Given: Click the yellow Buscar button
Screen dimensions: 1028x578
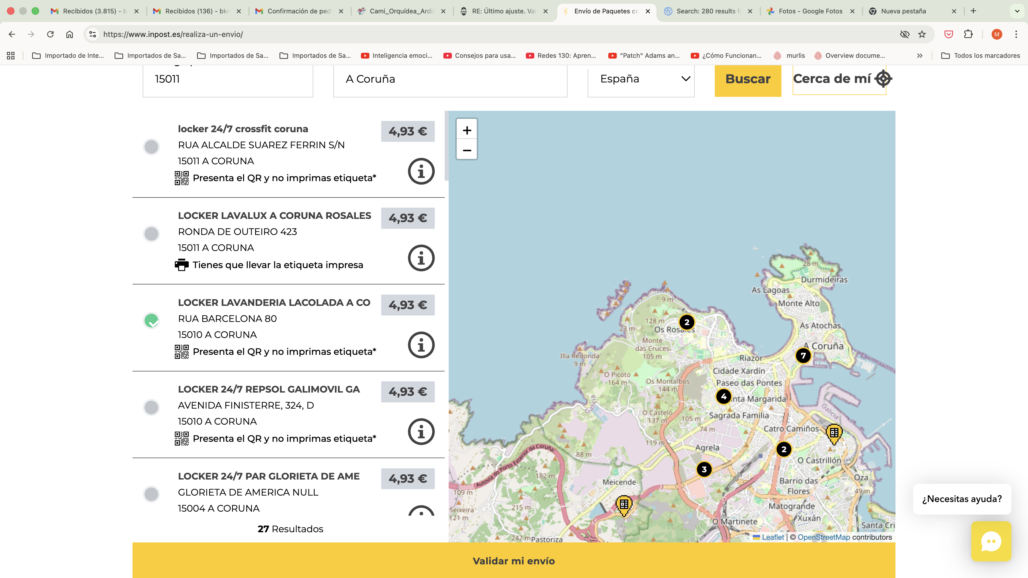Looking at the screenshot, I should pos(747,79).
